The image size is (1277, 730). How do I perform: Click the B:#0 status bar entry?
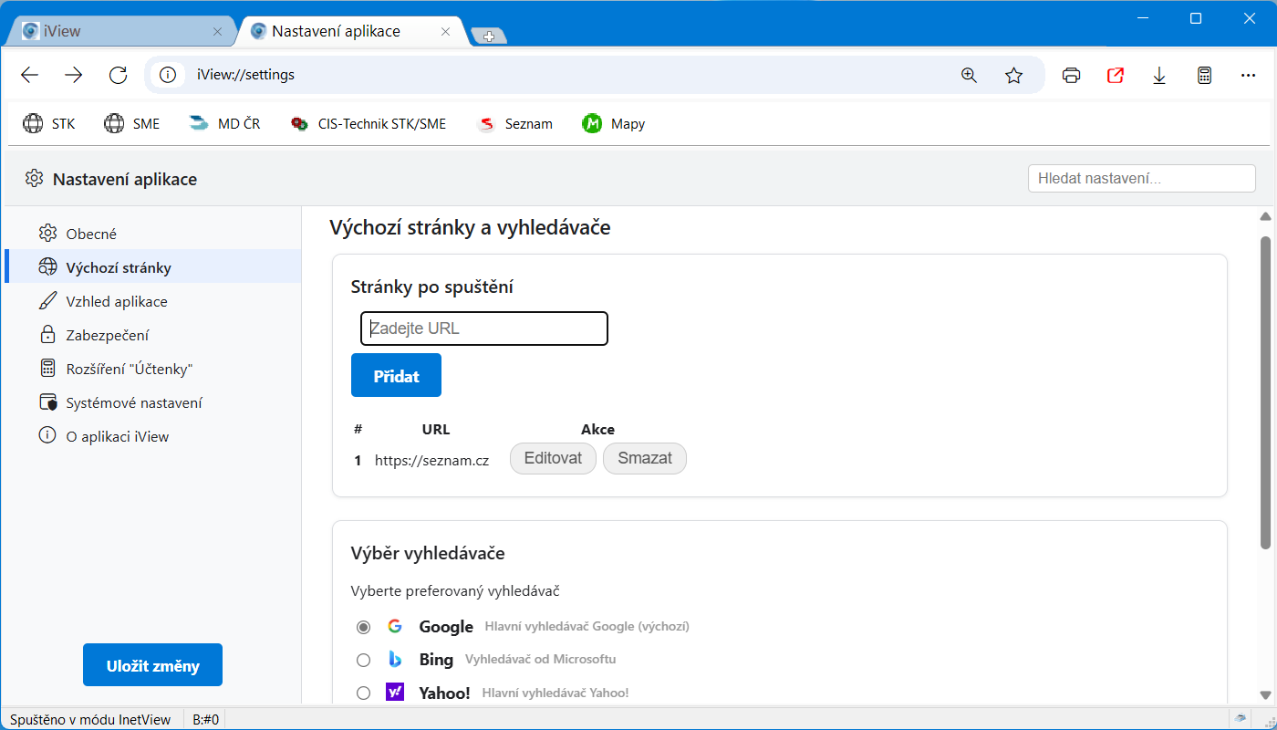[206, 719]
